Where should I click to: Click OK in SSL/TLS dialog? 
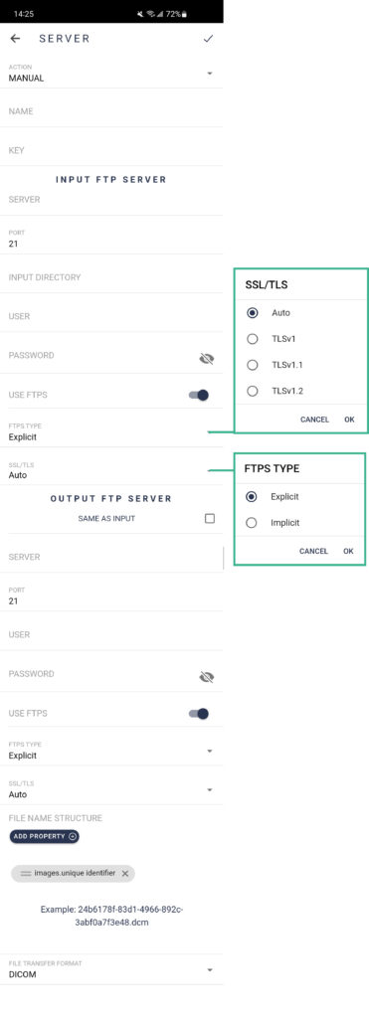coord(349,420)
